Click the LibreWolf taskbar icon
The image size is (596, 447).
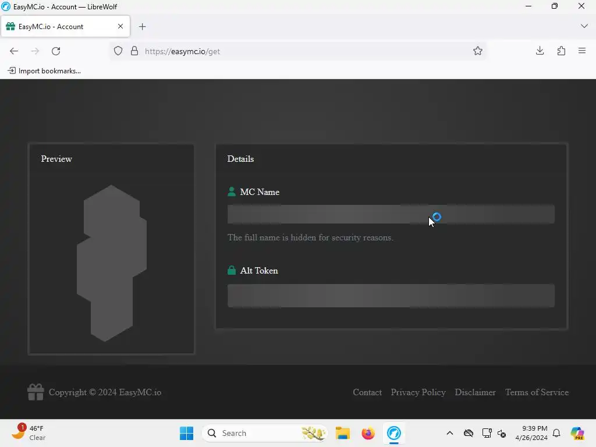point(394,433)
